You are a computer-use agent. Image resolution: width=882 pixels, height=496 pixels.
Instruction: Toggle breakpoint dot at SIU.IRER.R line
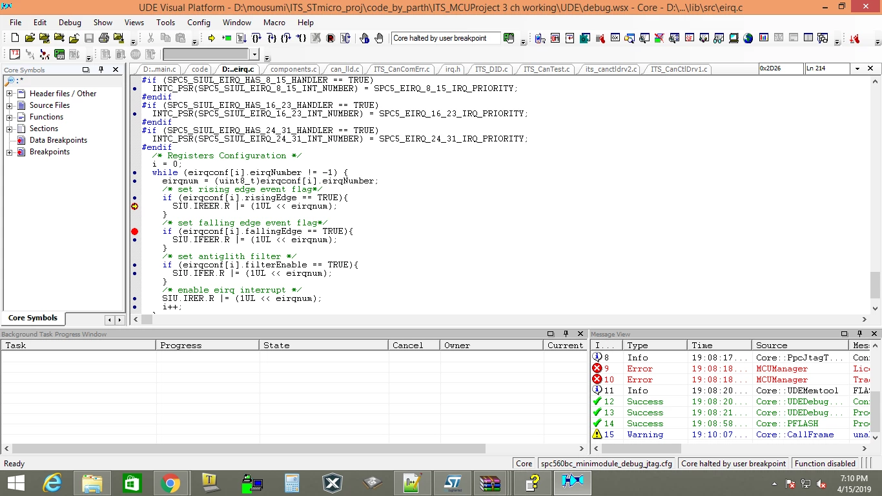tap(134, 298)
